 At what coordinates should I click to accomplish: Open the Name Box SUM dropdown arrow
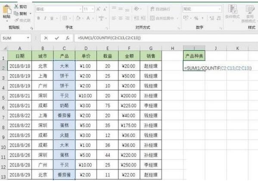[28, 38]
